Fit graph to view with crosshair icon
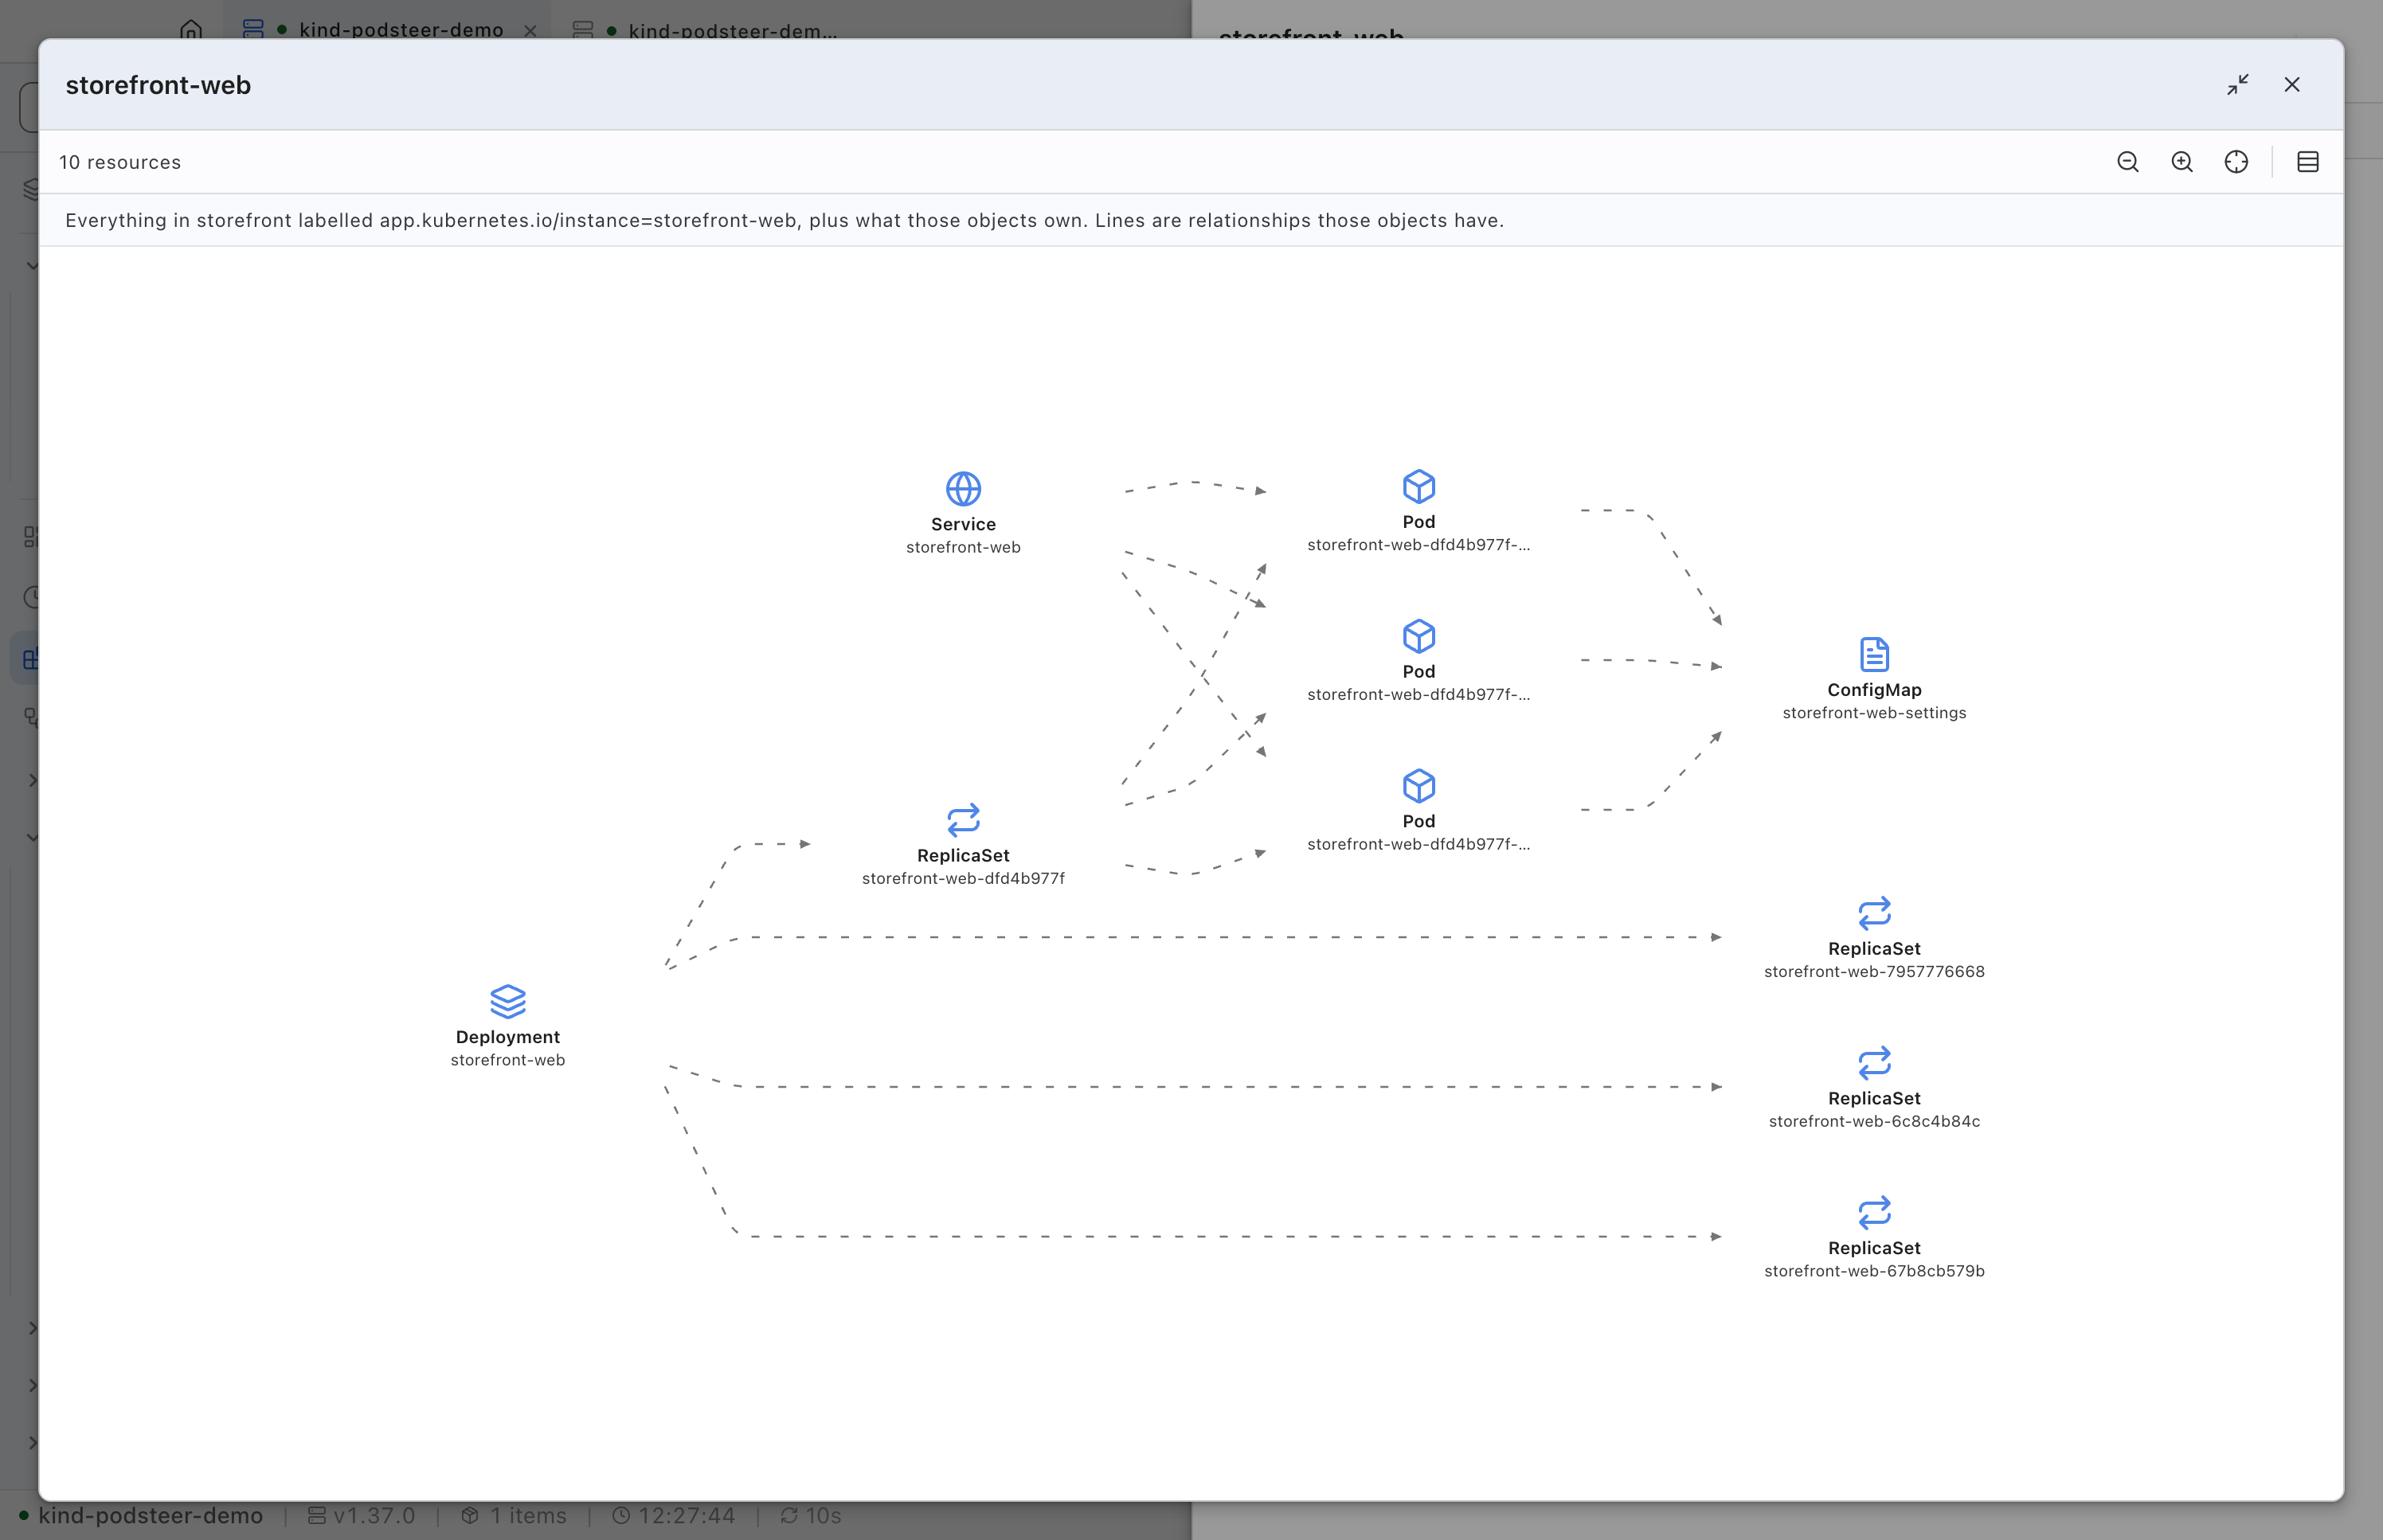Image resolution: width=2383 pixels, height=1540 pixels. 2236,162
